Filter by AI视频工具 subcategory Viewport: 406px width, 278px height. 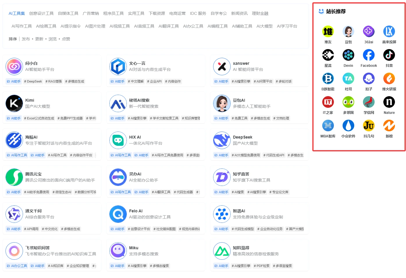click(120, 26)
